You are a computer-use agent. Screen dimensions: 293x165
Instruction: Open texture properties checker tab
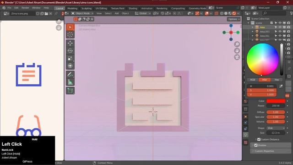coord(245,143)
